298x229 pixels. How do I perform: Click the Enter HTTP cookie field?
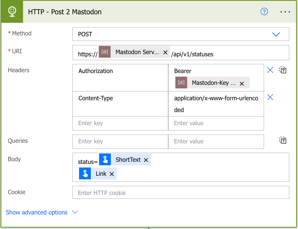181,193
